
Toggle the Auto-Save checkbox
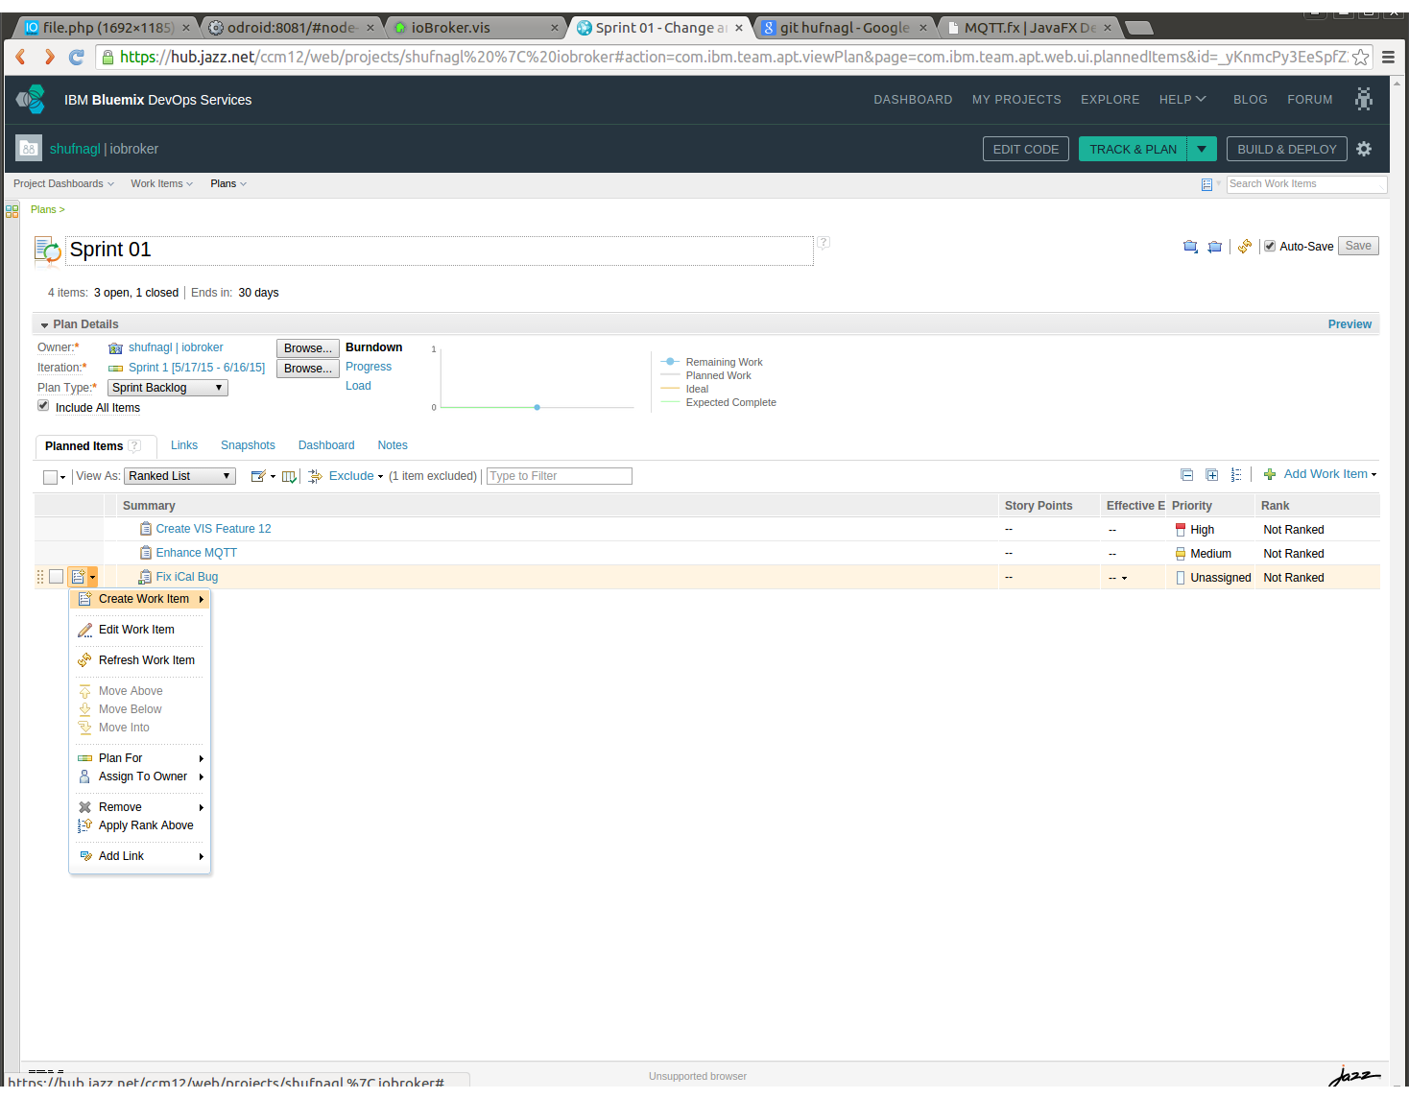[1270, 247]
